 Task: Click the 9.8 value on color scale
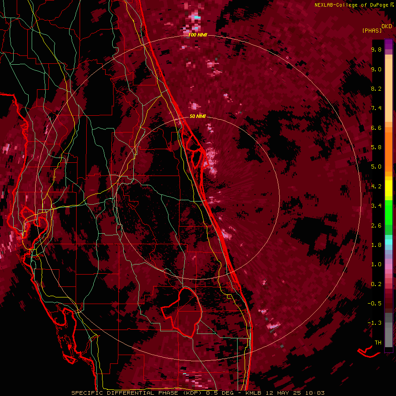pos(376,50)
